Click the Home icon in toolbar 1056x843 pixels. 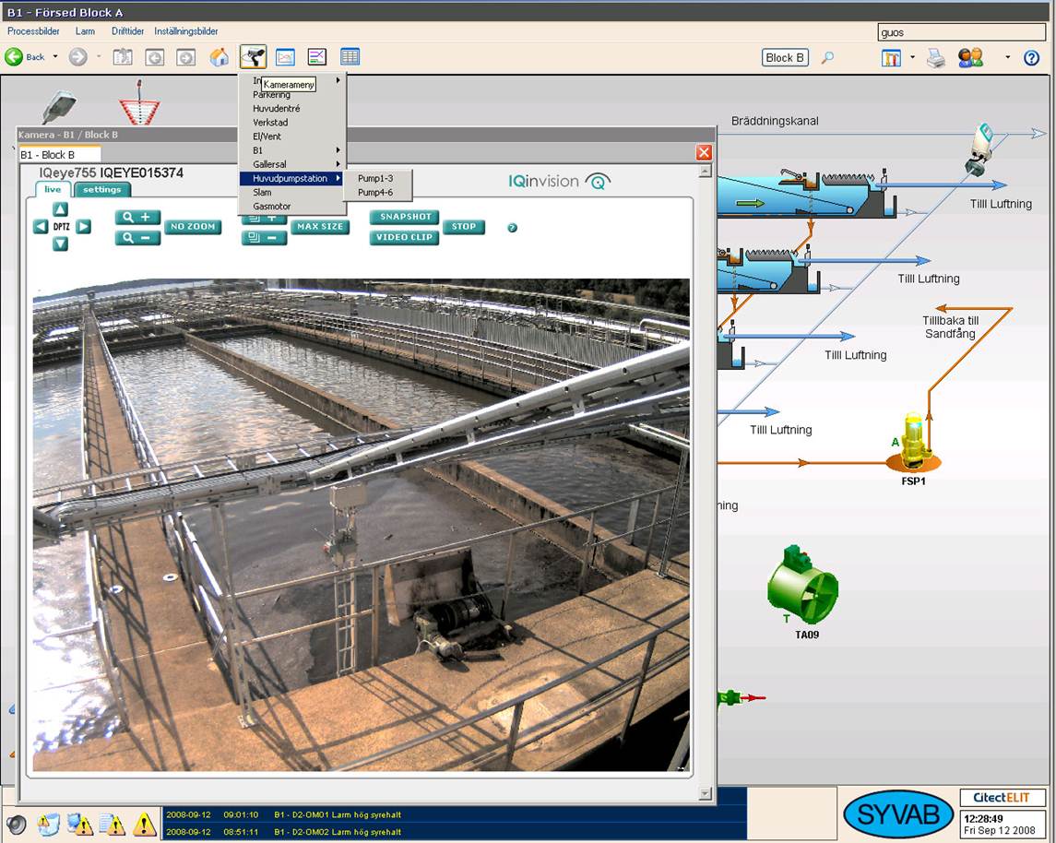(220, 57)
